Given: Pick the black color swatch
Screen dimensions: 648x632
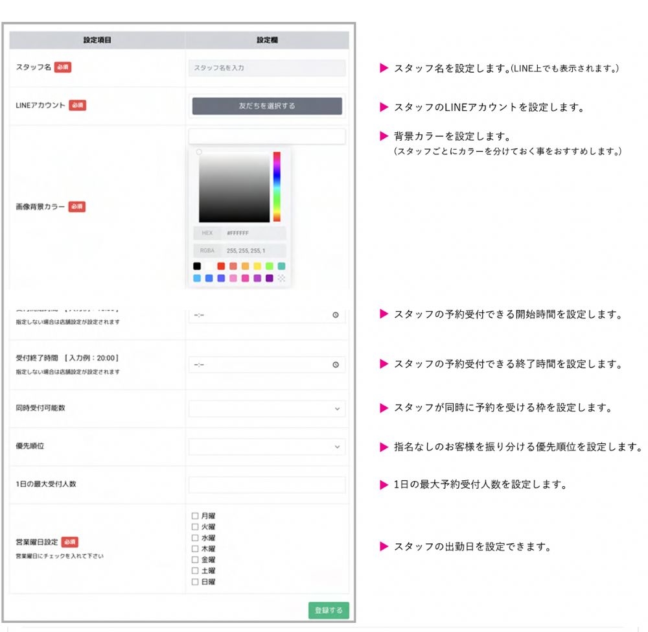Looking at the screenshot, I should tap(197, 266).
